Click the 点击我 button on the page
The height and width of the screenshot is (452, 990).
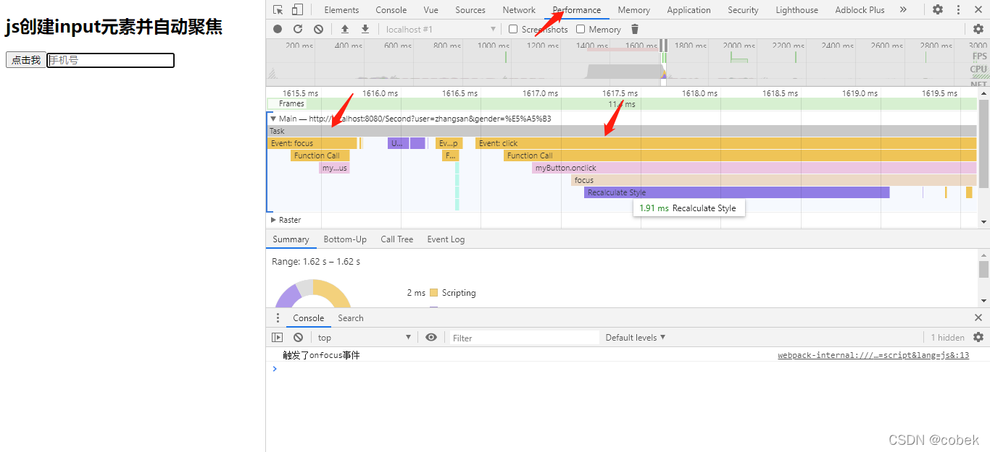click(26, 60)
